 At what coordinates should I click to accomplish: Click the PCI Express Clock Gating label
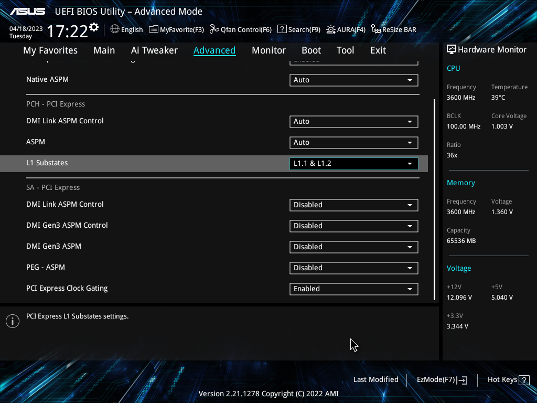(67, 288)
